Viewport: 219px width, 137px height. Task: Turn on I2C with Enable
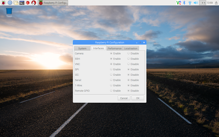pyautogui.click(x=115, y=75)
